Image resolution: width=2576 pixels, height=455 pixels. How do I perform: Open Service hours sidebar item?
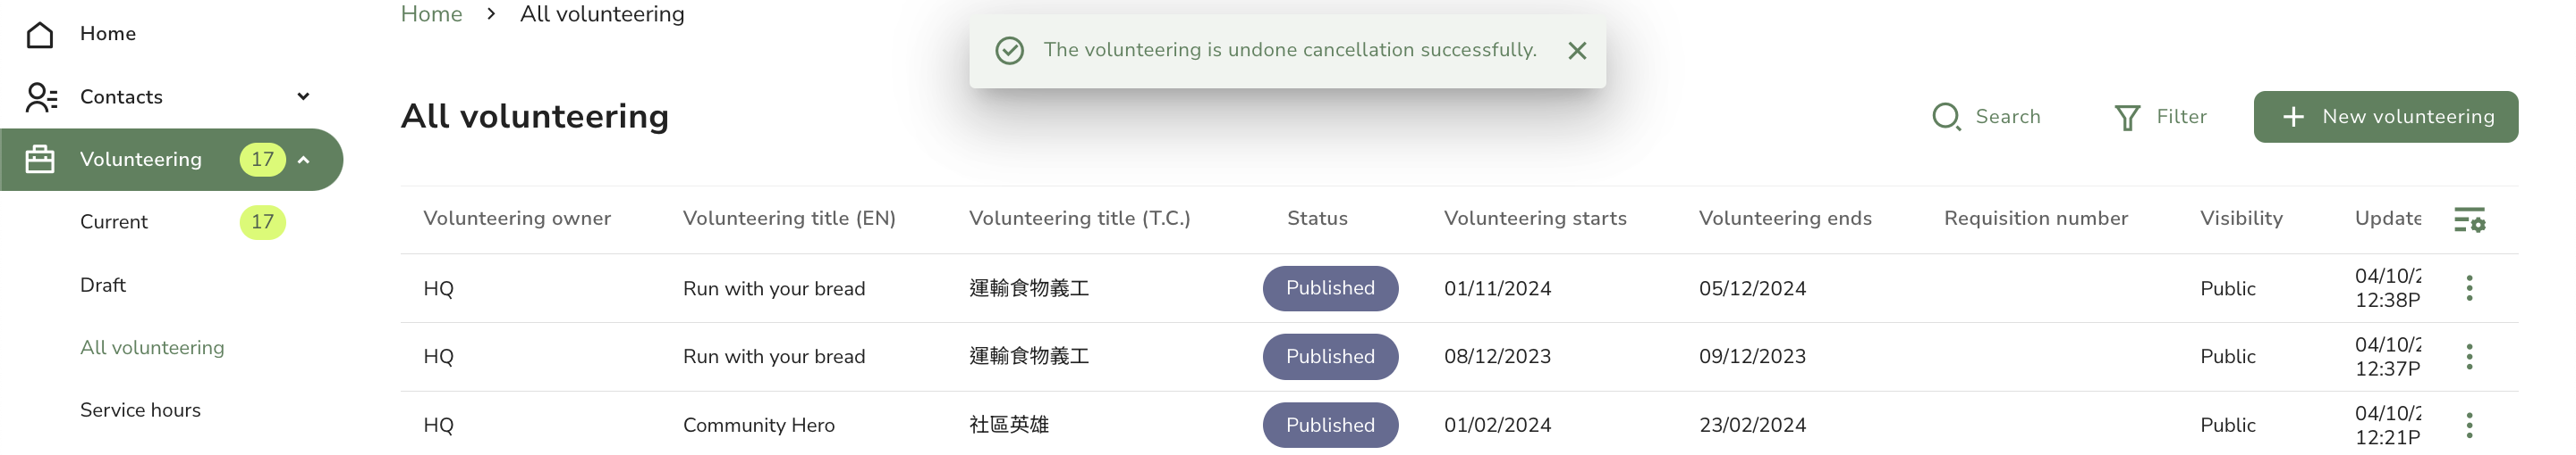pyautogui.click(x=140, y=410)
